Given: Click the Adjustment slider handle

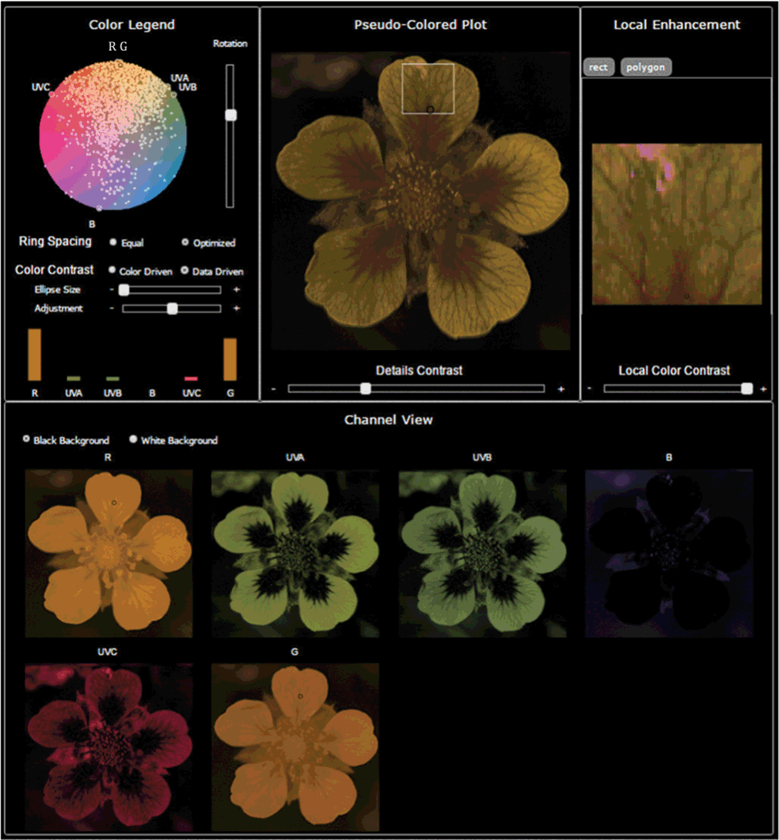Looking at the screenshot, I should tap(172, 308).
